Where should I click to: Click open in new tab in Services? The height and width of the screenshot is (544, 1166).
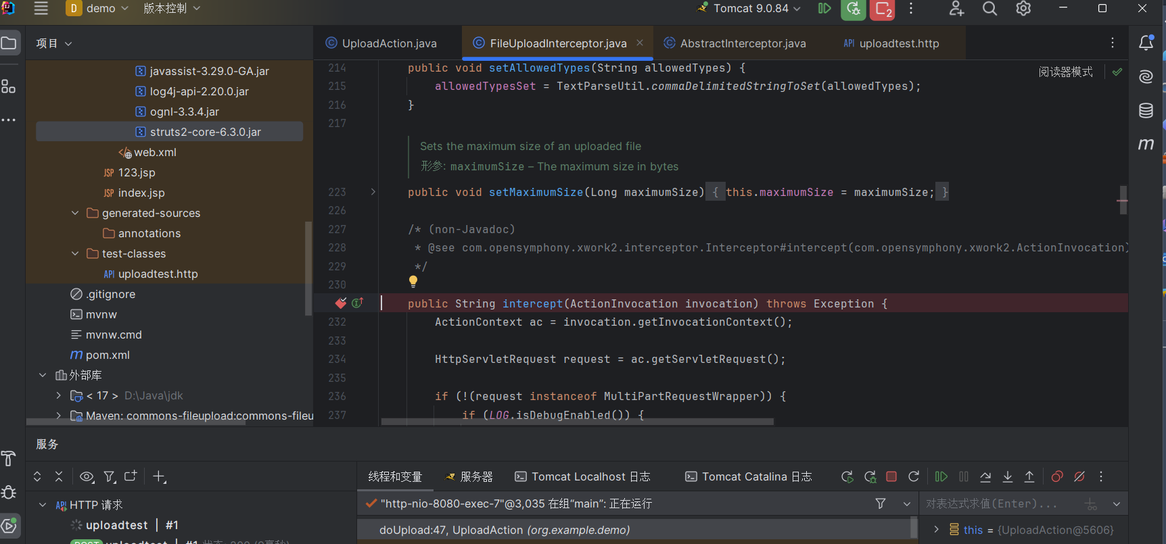(x=131, y=476)
